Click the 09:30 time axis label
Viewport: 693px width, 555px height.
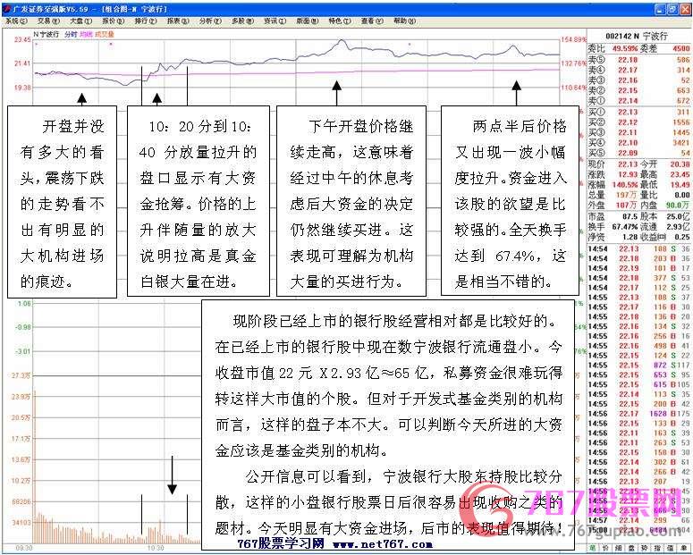(24, 548)
